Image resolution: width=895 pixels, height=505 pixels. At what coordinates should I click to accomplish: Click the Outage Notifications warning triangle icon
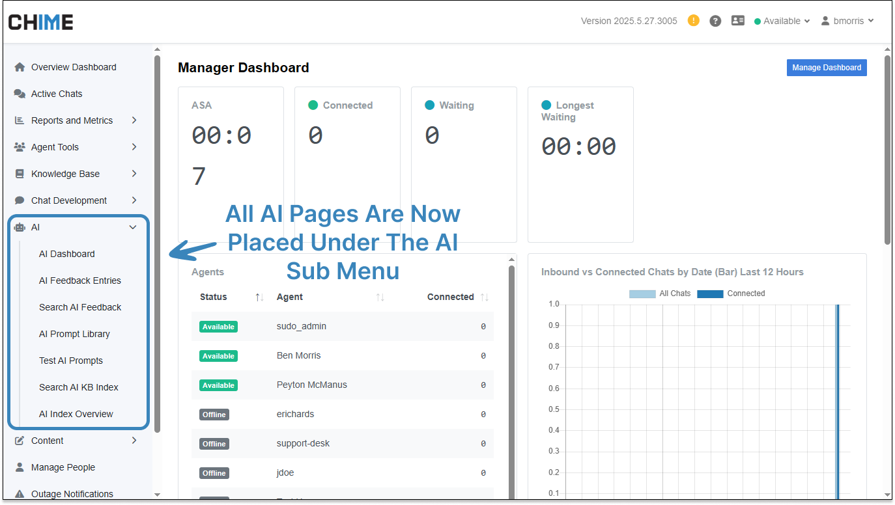[20, 494]
